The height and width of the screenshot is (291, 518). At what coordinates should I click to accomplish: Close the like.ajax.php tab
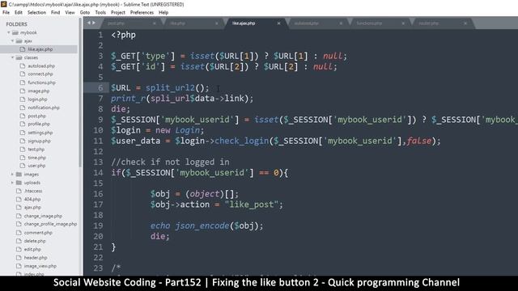tap(278, 23)
